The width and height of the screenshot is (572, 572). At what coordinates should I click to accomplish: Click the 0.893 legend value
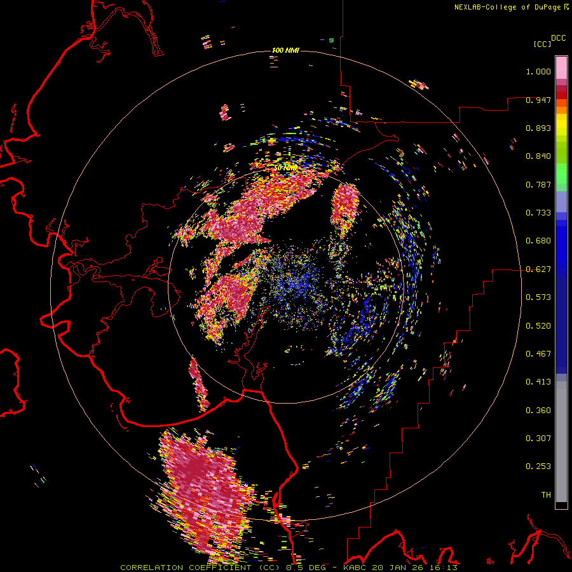point(538,128)
